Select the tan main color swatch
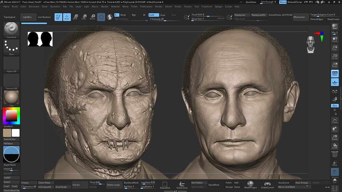342x192 pixels. (7, 133)
